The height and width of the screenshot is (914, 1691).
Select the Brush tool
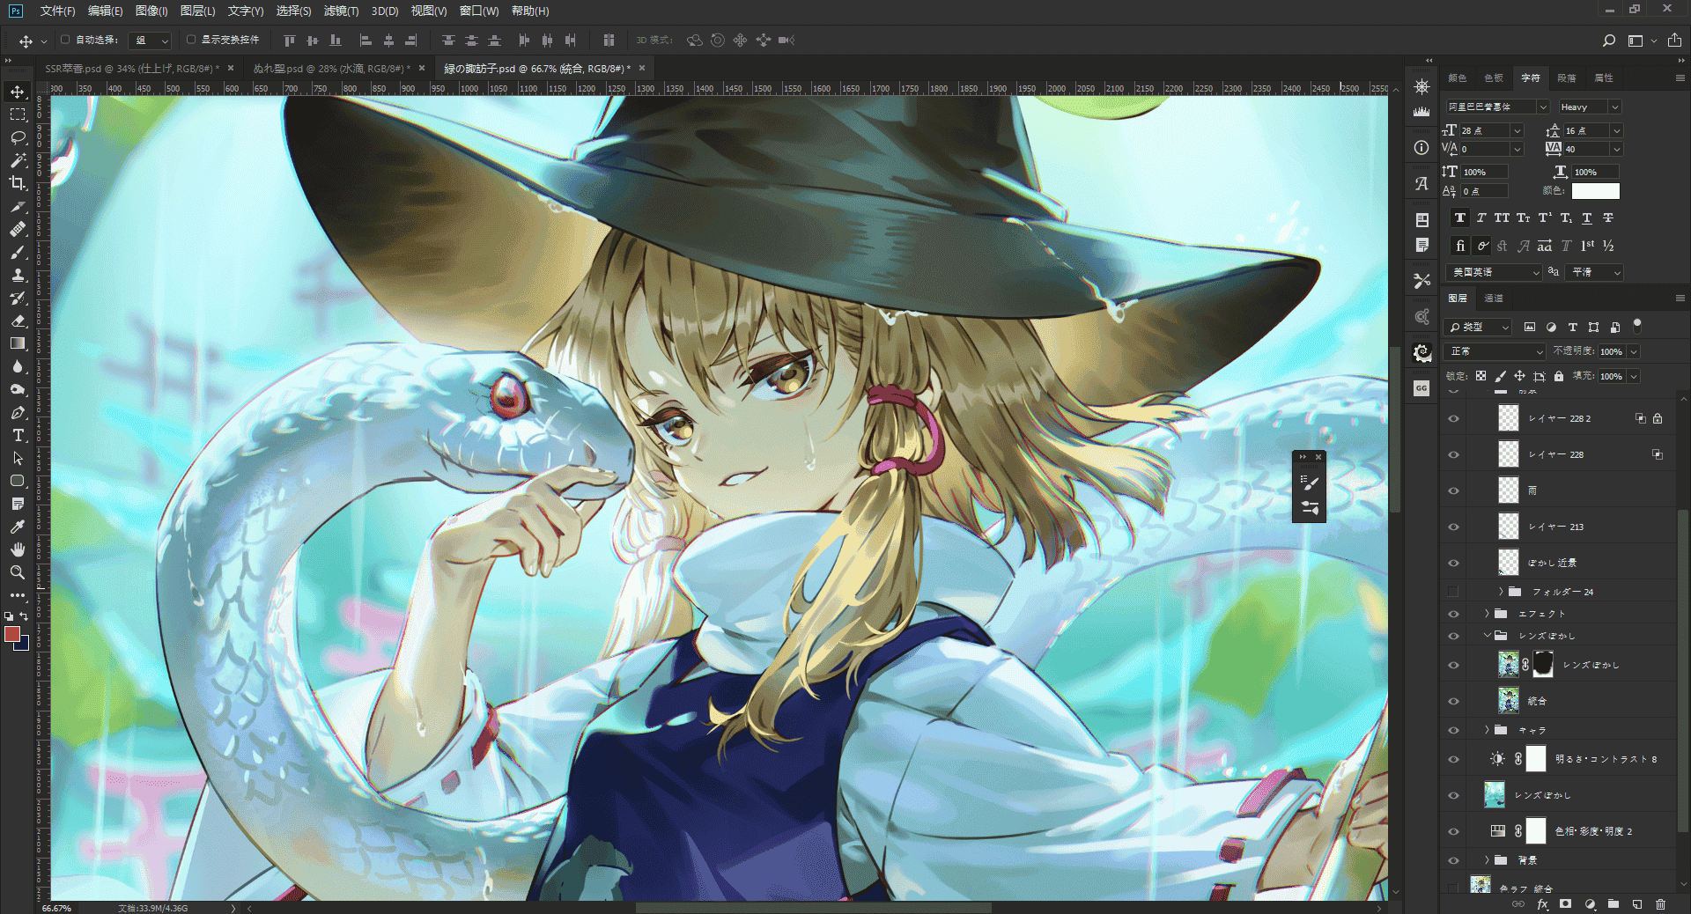pos(18,252)
